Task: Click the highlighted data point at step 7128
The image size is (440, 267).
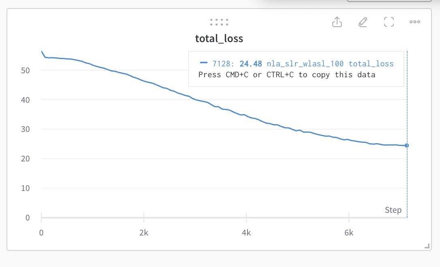Action: point(406,145)
